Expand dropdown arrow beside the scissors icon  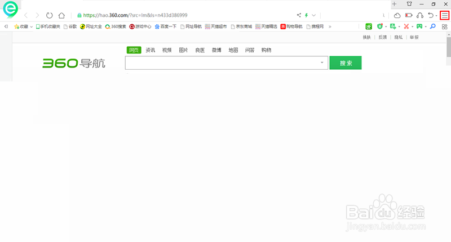[412, 26]
